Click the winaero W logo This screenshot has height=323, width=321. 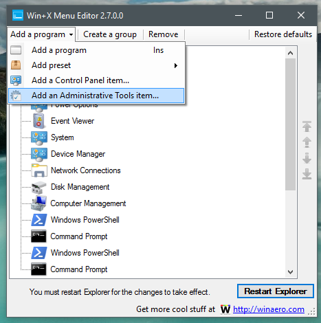225,309
